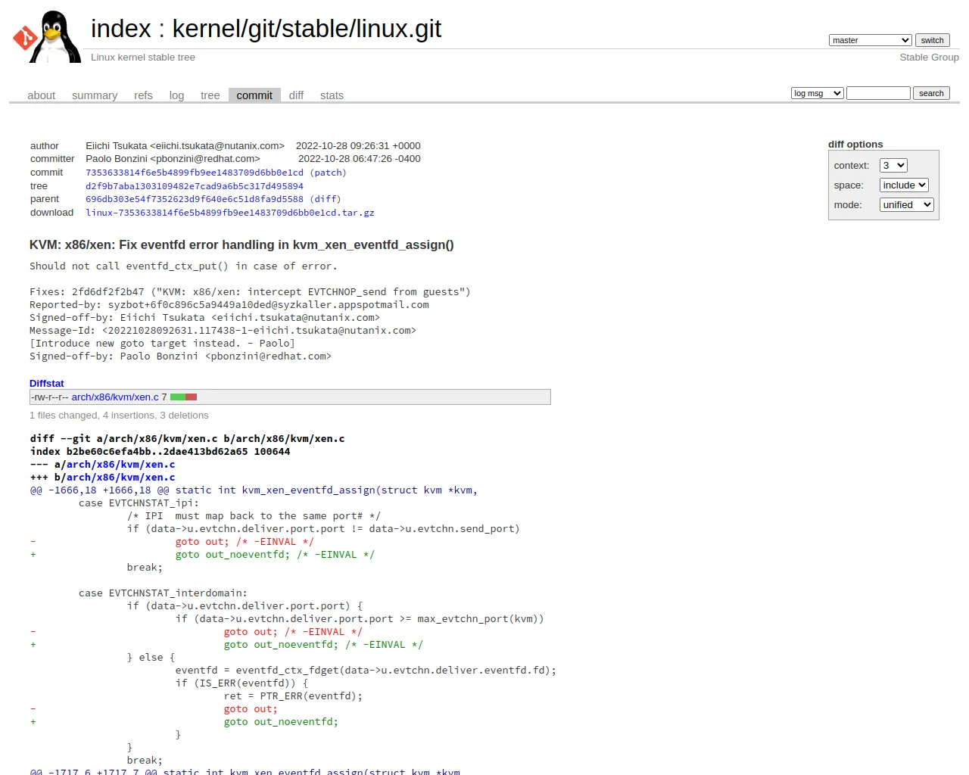Click the Diffstat link
The height and width of the screenshot is (775, 969).
47,384
